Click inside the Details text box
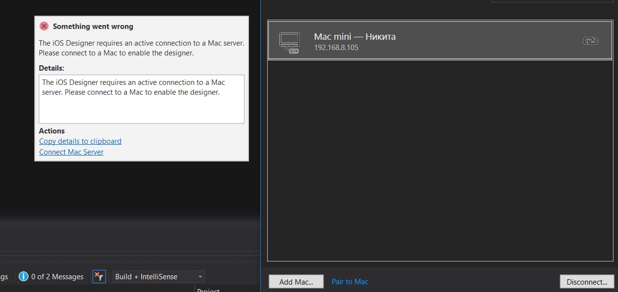 tap(142, 99)
